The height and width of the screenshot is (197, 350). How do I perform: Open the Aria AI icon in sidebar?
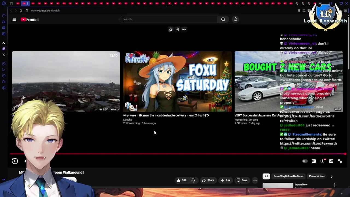click(x=4, y=43)
